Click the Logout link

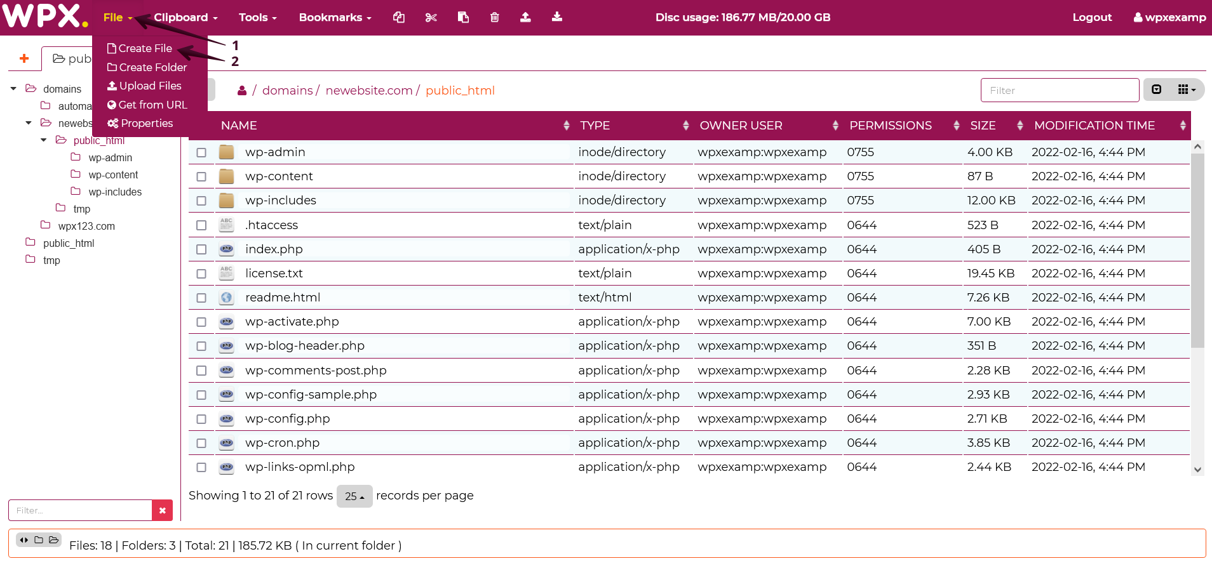point(1092,17)
